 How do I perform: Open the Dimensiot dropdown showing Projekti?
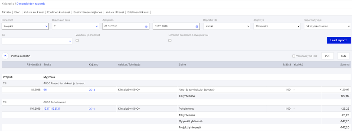click(25, 26)
